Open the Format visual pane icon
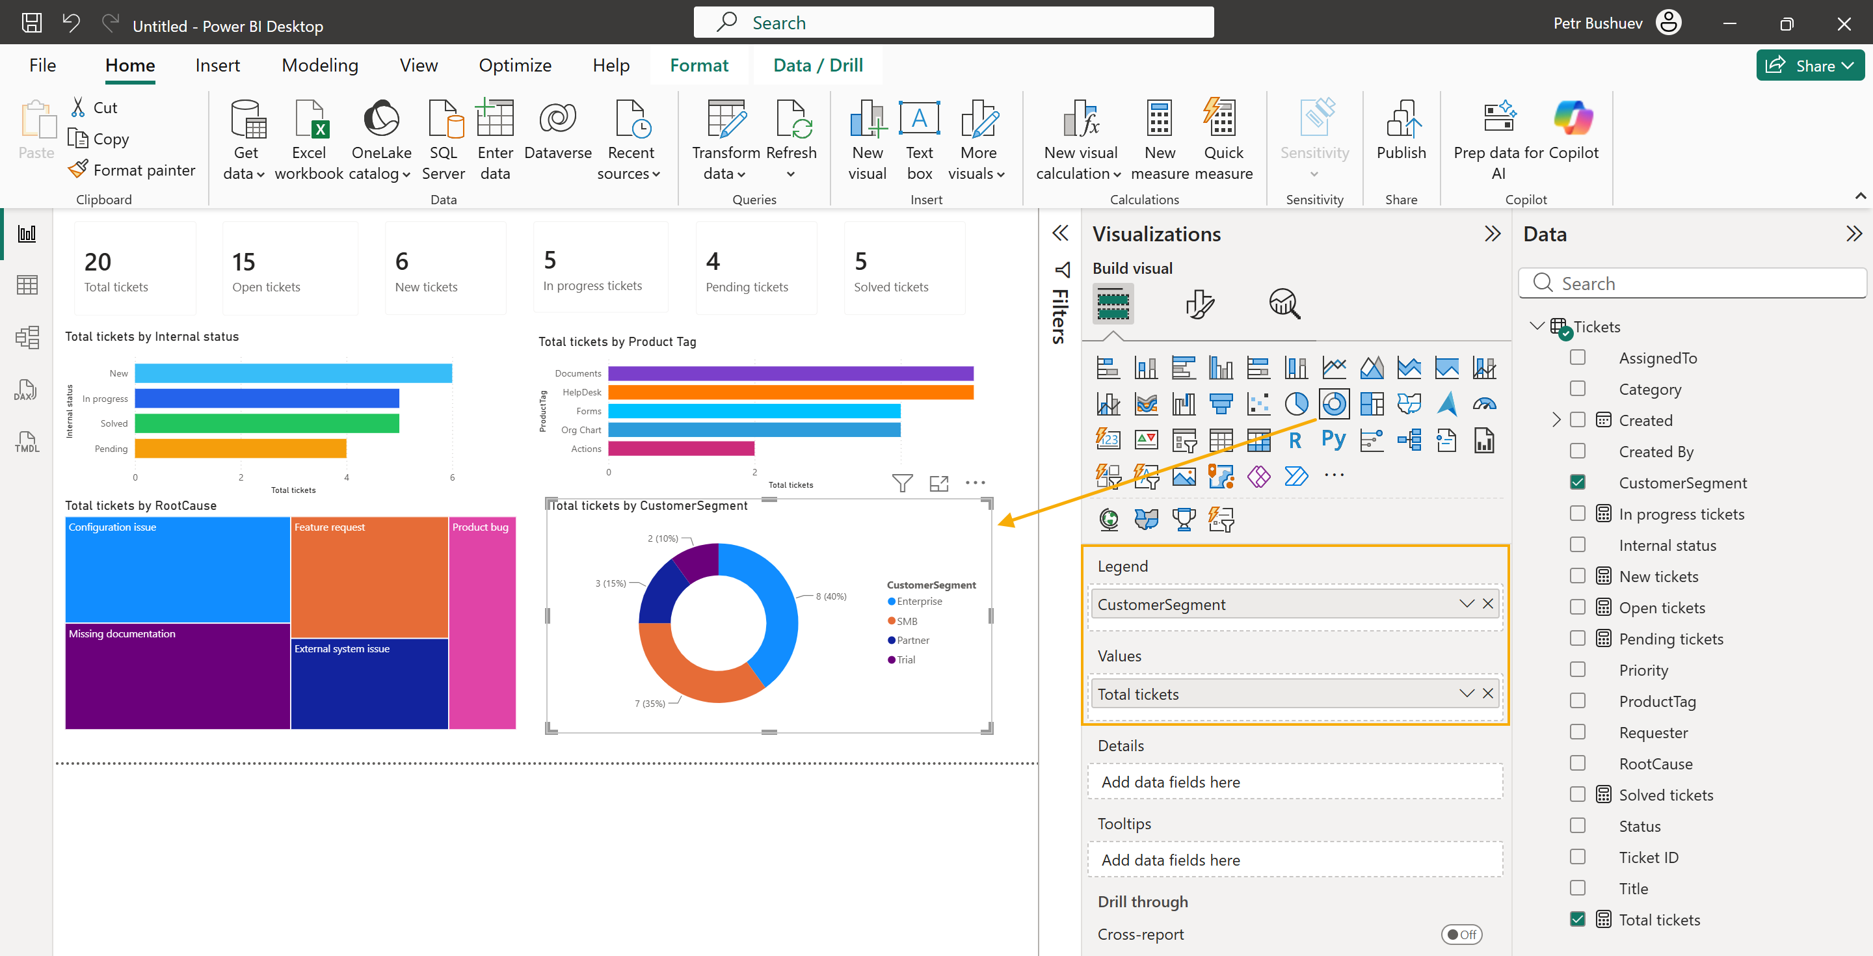1873x956 pixels. click(x=1199, y=304)
